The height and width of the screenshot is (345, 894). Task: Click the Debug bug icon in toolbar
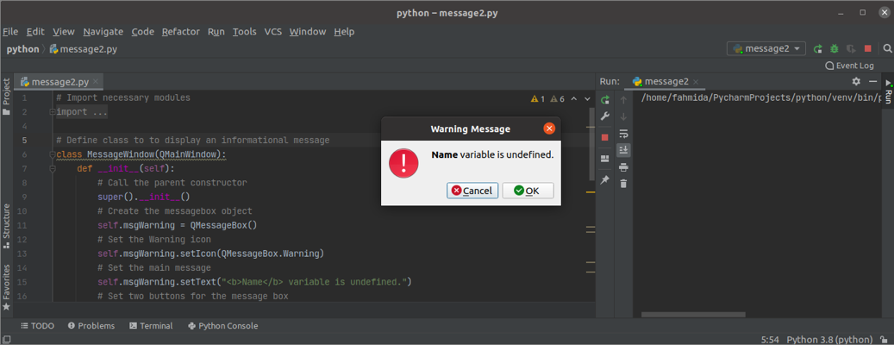[835, 49]
